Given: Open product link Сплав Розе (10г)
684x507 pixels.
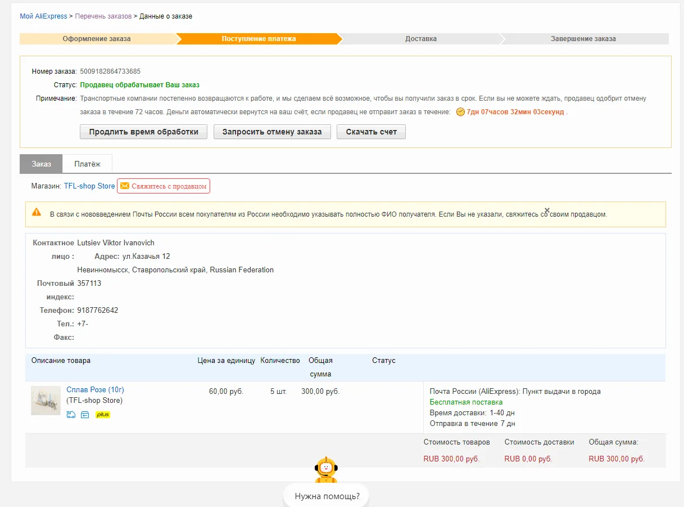Looking at the screenshot, I should 95,390.
